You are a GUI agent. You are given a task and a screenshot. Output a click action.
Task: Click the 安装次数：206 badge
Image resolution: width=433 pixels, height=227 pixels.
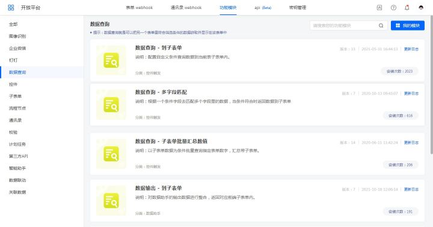pos(401,165)
